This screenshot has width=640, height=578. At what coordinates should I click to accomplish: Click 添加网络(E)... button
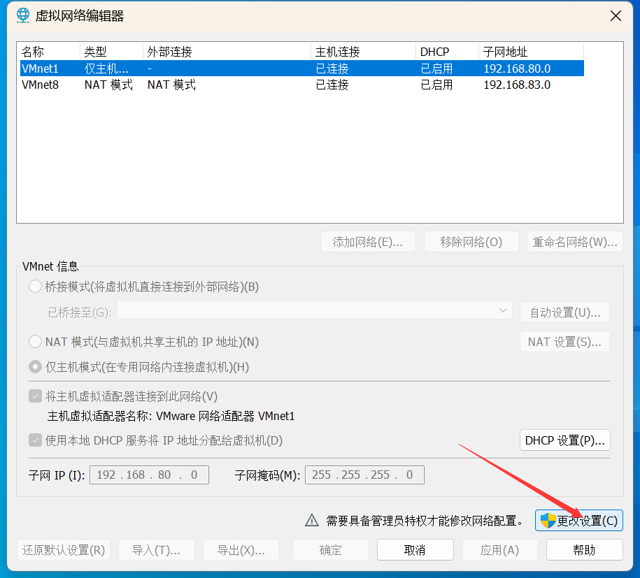368,242
